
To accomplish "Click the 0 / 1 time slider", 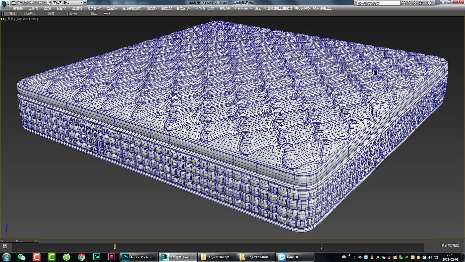I will tap(19, 240).
